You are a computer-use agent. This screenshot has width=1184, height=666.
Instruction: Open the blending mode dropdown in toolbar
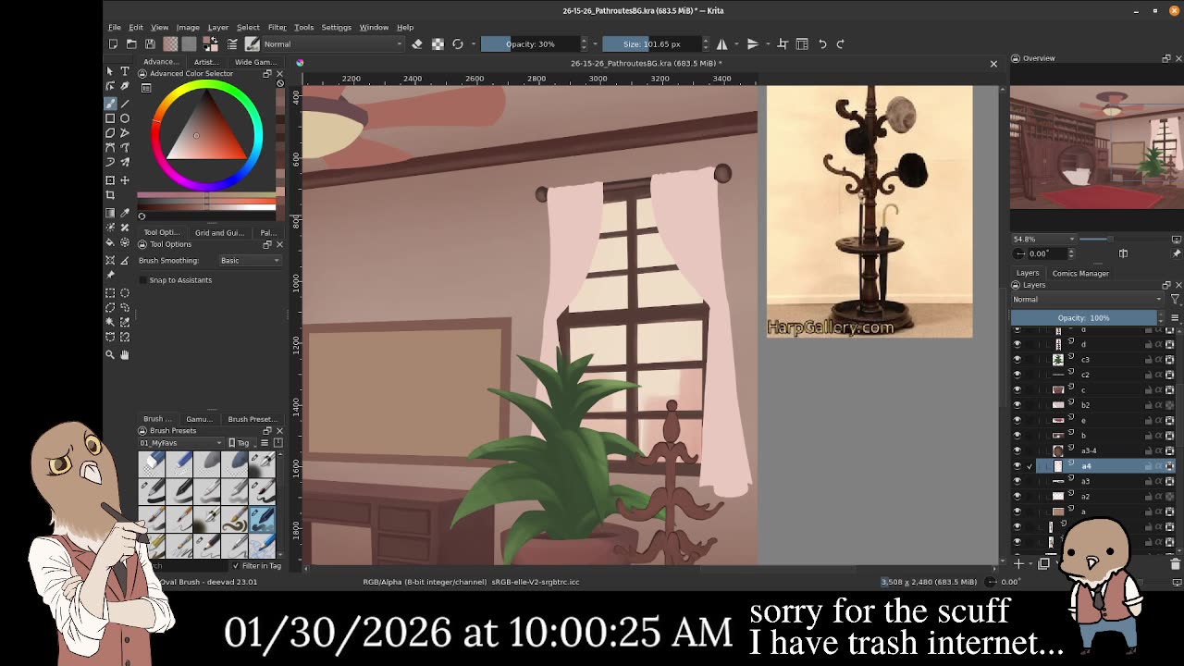[333, 43]
